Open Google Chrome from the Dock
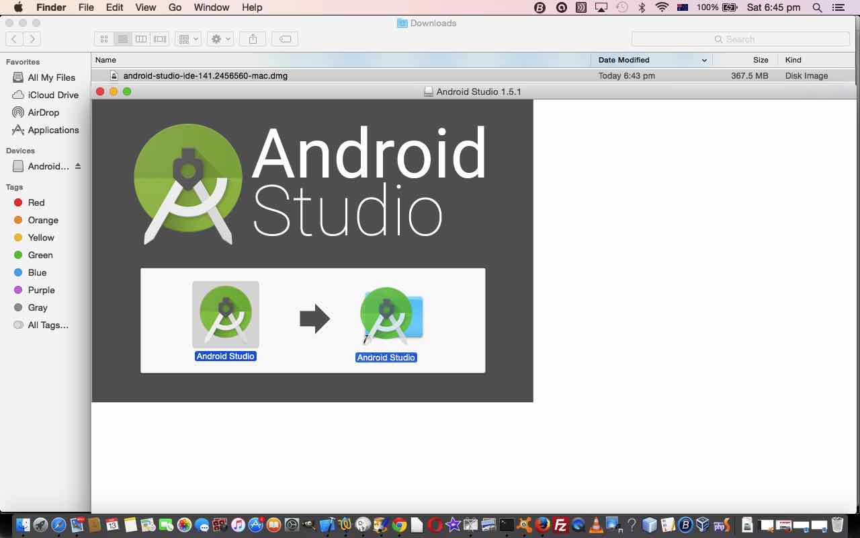 [x=399, y=525]
